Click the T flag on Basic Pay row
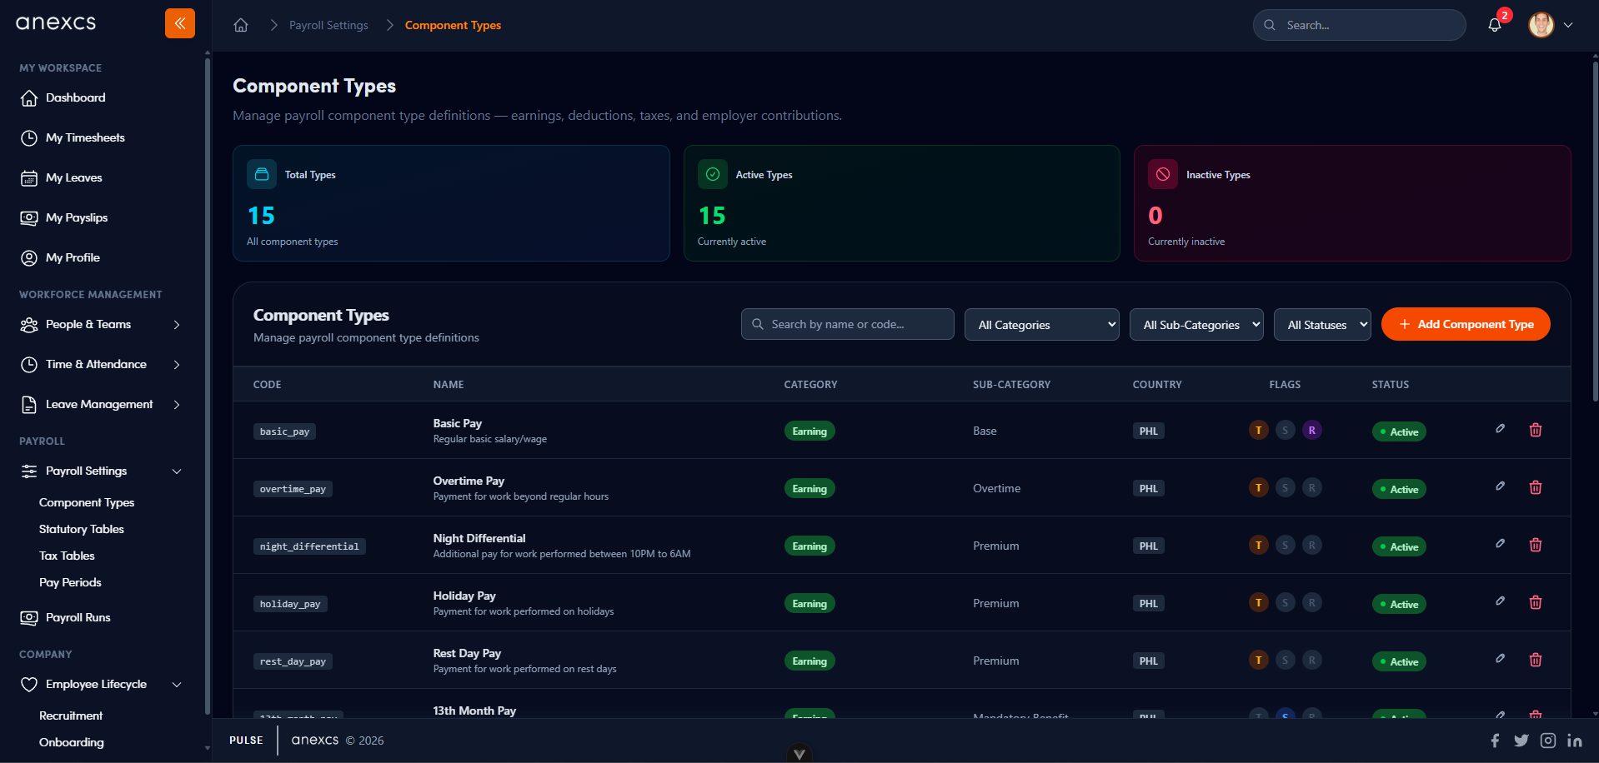 click(1259, 430)
